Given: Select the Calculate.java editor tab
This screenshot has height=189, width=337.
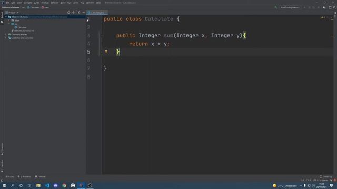Looking at the screenshot, I should point(97,13).
